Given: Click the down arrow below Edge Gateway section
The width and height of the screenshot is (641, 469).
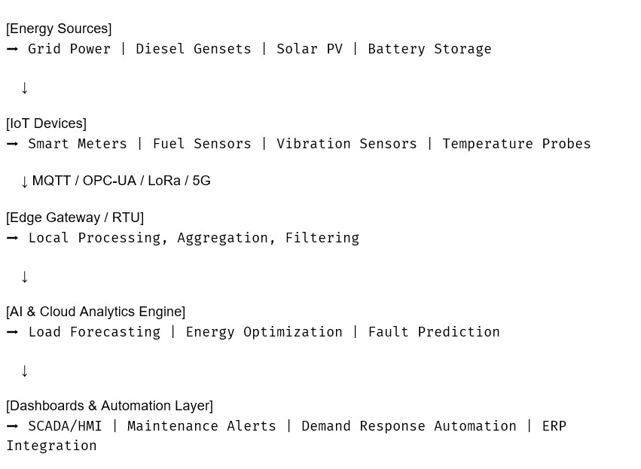Looking at the screenshot, I should (x=25, y=276).
